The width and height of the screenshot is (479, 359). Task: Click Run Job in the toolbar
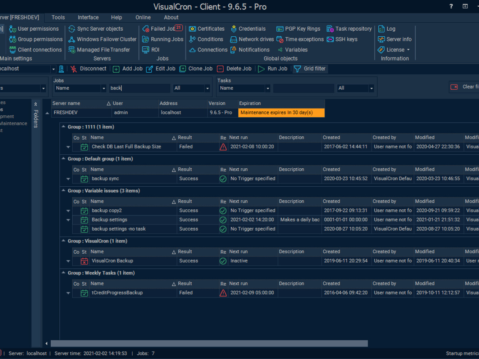[273, 68]
